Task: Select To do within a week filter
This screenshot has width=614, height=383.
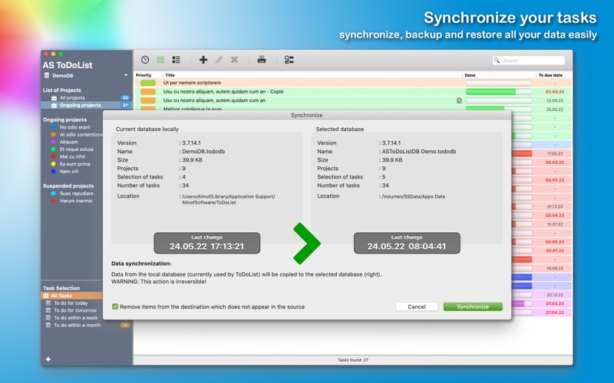Action: [x=76, y=318]
